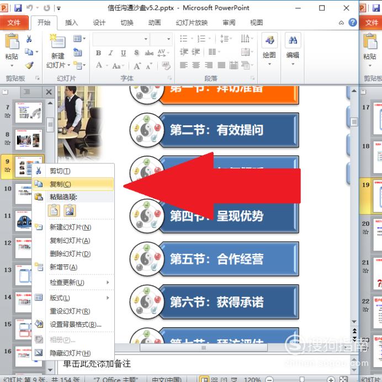
Task: Click the Paste clipboard icon
Action: pos(12,41)
